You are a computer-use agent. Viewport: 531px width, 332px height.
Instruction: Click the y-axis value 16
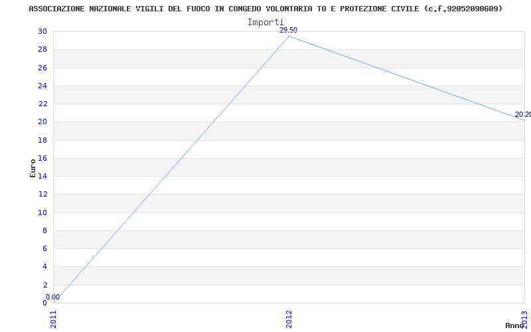[42, 158]
